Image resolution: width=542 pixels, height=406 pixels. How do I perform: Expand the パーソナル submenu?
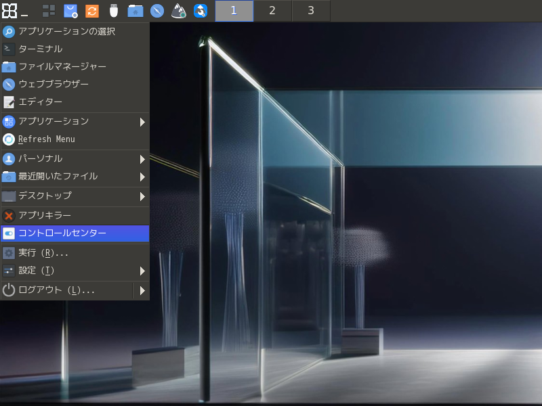[x=75, y=159]
